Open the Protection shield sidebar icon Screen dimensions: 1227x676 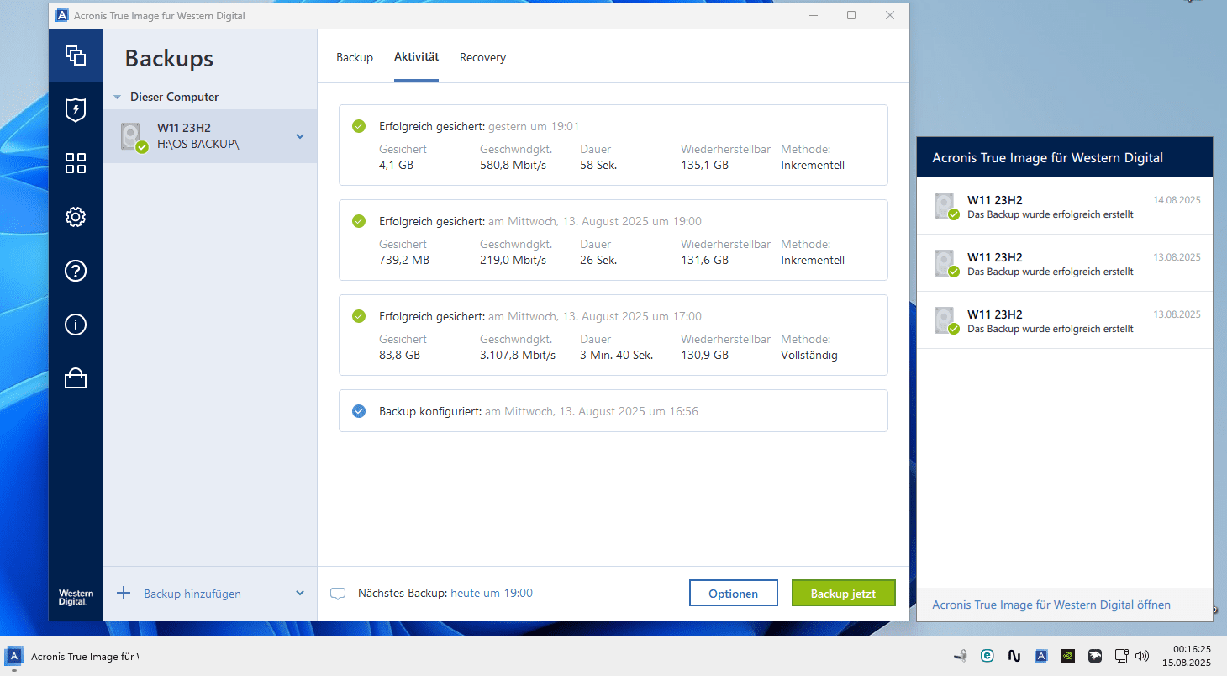pos(76,109)
